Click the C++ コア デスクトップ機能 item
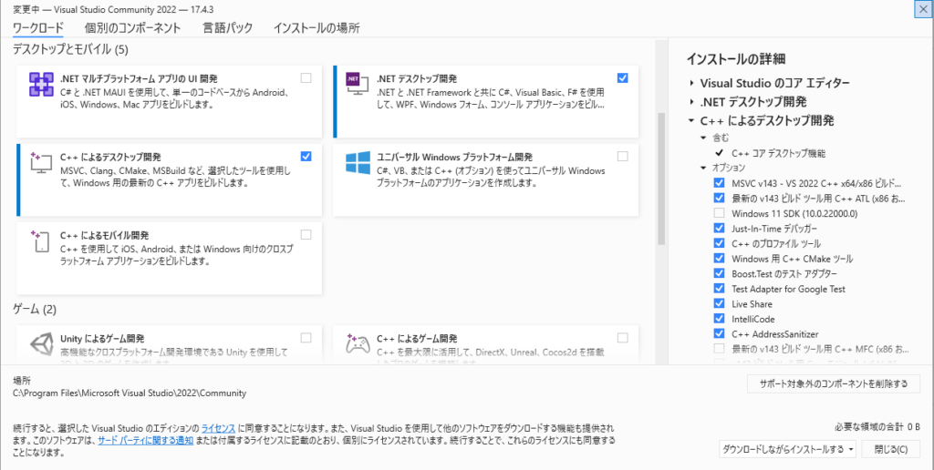Image resolution: width=934 pixels, height=470 pixels. tap(779, 153)
